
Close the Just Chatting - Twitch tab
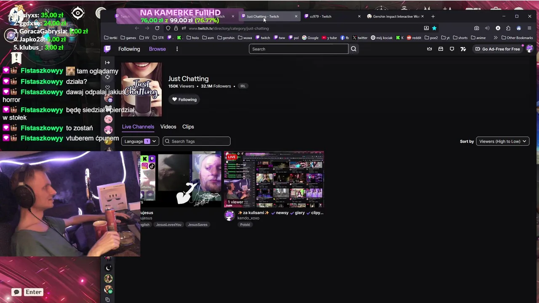(x=296, y=16)
